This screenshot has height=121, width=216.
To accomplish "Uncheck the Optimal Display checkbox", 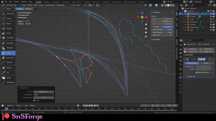I will pyautogui.click(x=196, y=73).
